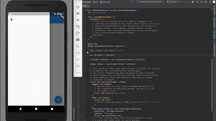Open the Database tool window
The height and width of the screenshot is (121, 216).
coord(214,23)
